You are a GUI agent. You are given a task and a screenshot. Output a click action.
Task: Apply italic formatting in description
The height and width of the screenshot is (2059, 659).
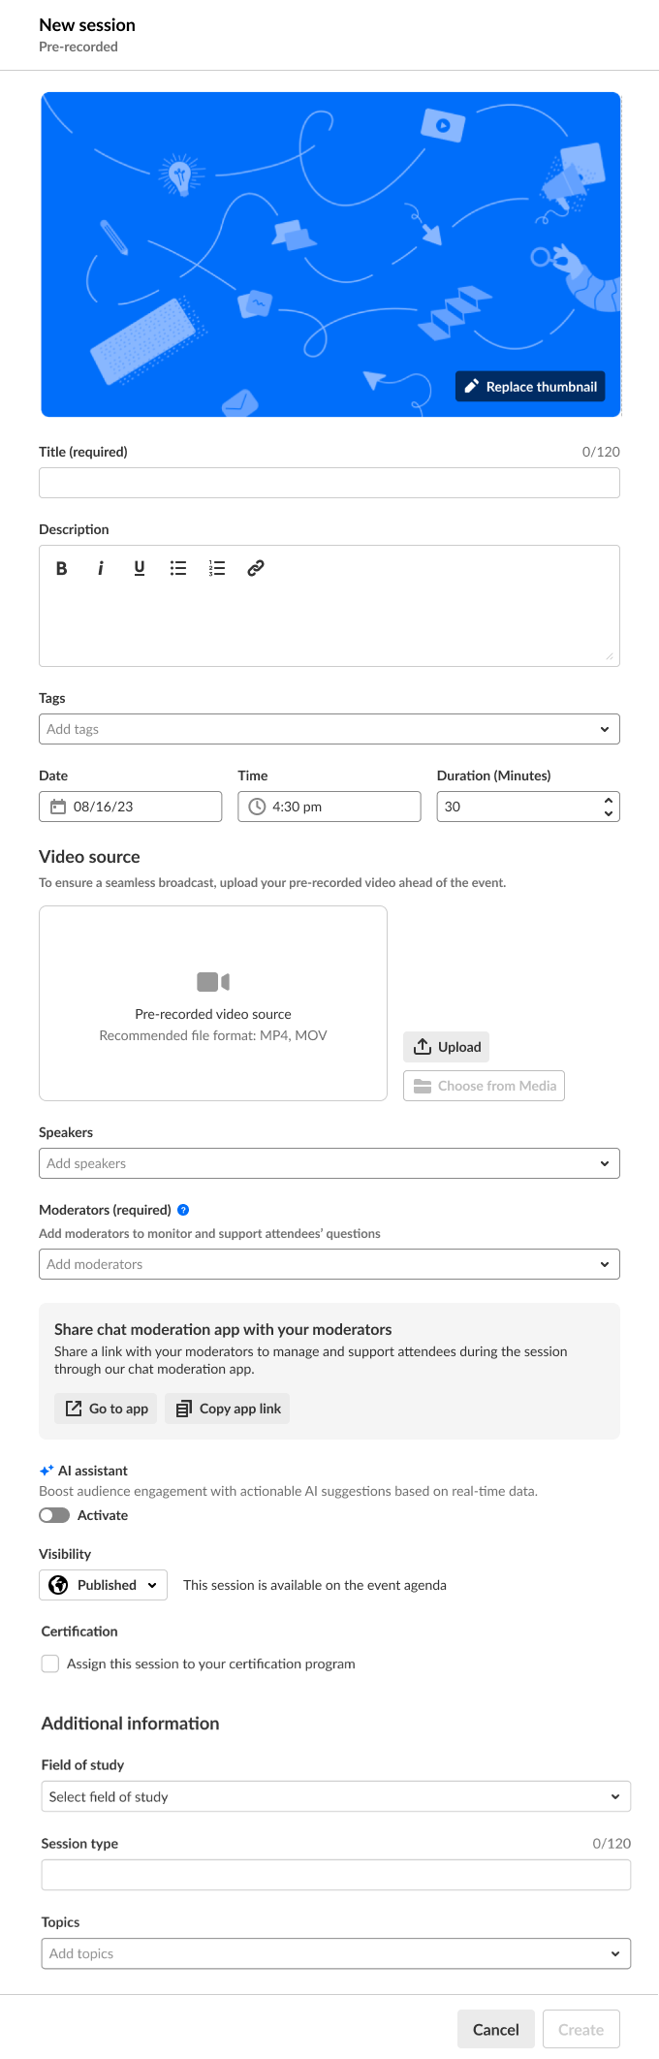[x=100, y=568]
